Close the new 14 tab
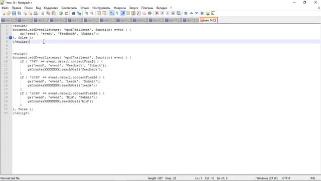The height and width of the screenshot is (181, 321). [215, 20]
